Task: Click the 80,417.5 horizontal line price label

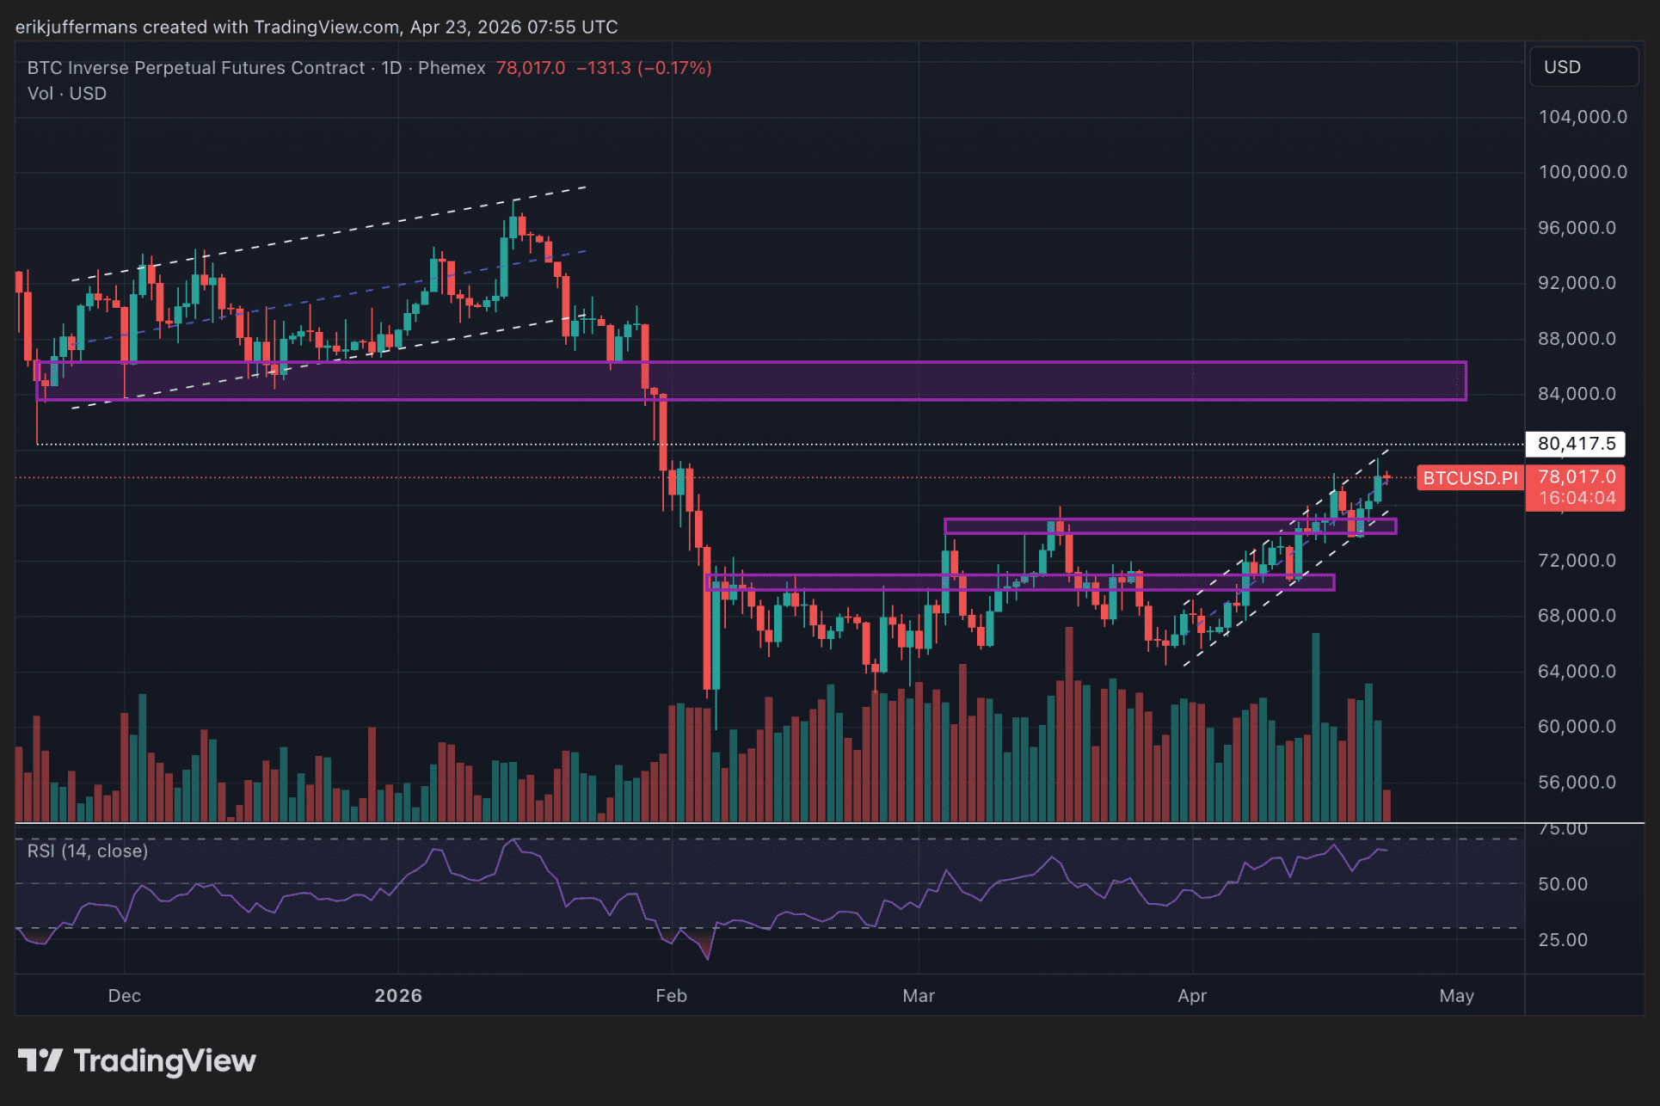Action: coord(1575,444)
